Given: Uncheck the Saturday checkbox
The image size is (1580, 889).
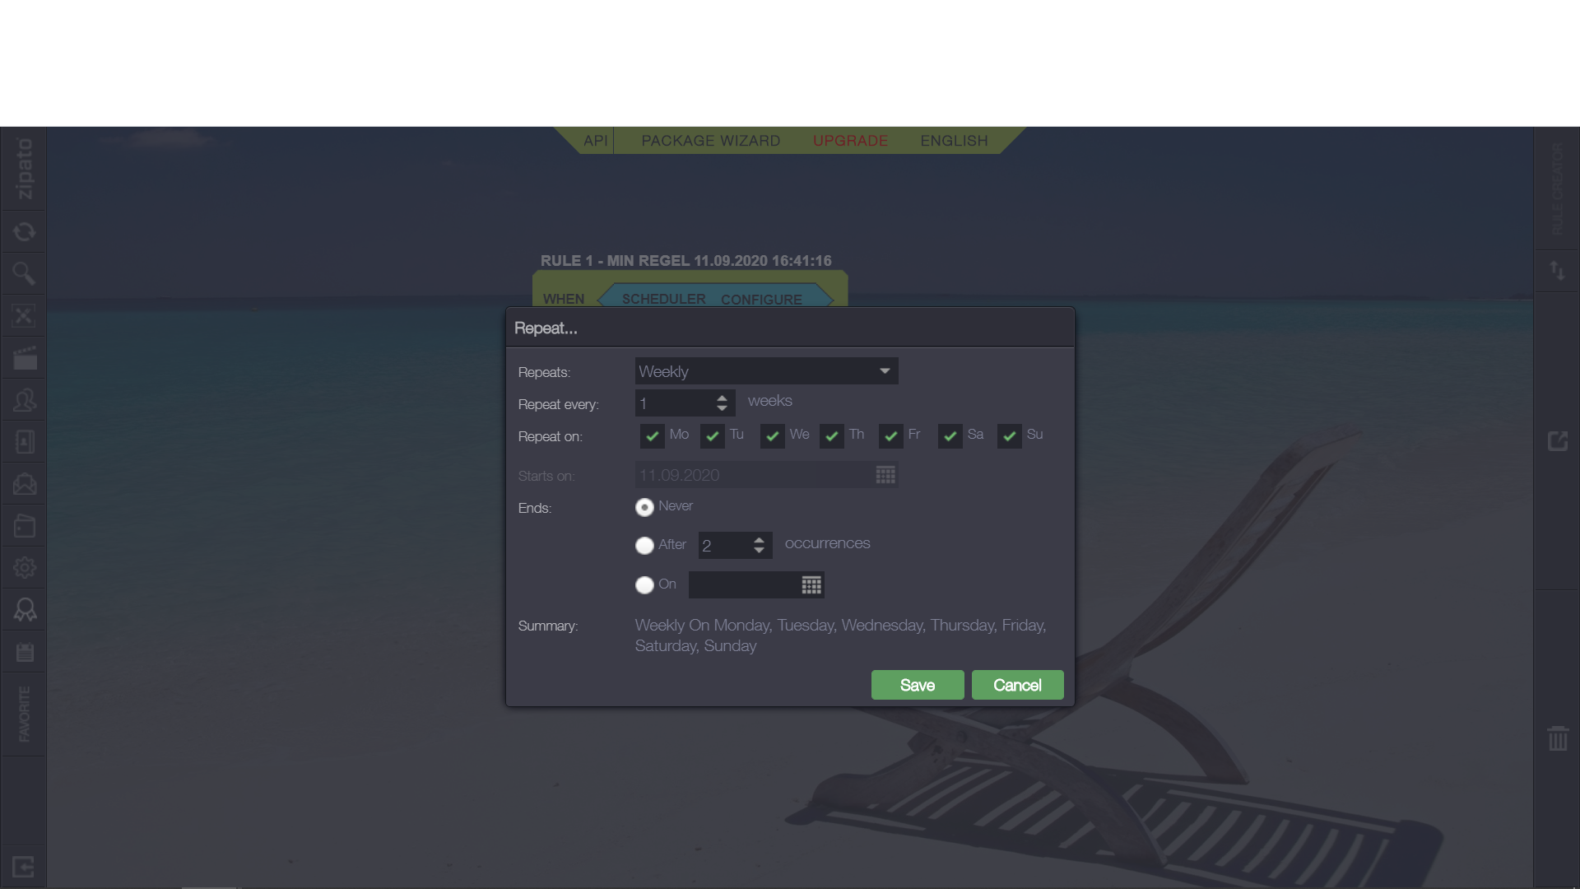Looking at the screenshot, I should click(950, 436).
